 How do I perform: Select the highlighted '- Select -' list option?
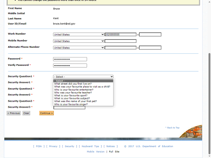83,81
